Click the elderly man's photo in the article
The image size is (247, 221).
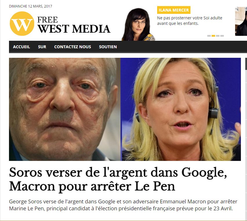pos(65,109)
